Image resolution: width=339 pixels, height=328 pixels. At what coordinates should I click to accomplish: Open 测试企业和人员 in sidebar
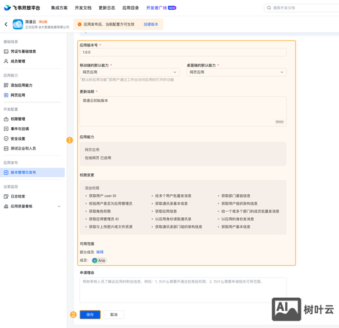point(23,148)
